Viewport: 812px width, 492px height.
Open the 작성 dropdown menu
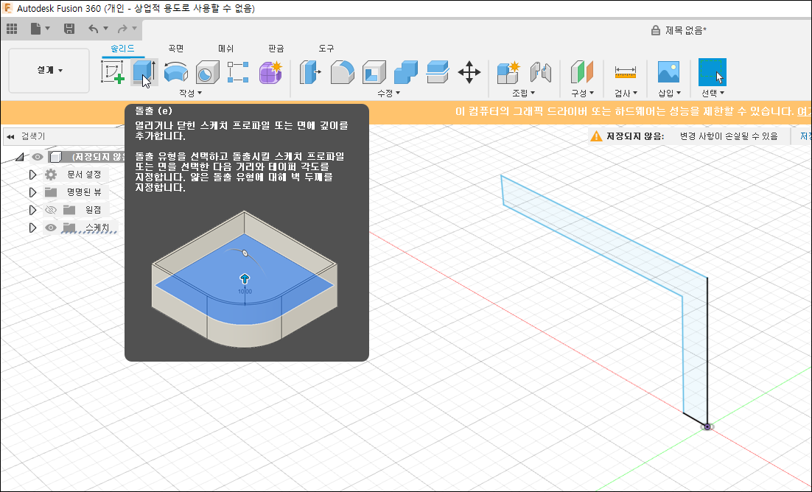click(190, 94)
